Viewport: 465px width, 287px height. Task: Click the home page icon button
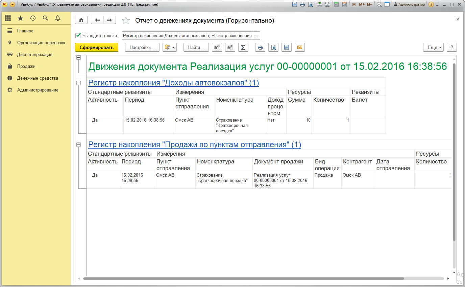(81, 20)
